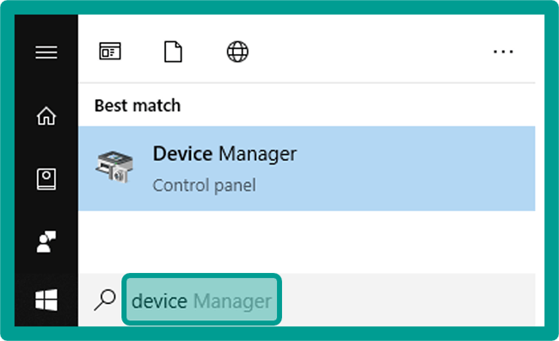This screenshot has height=341, width=559.
Task: Filter results by Web globe icon
Action: (237, 52)
